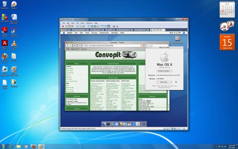Click the orange Suspend icon in VMware toolbar

66,26
